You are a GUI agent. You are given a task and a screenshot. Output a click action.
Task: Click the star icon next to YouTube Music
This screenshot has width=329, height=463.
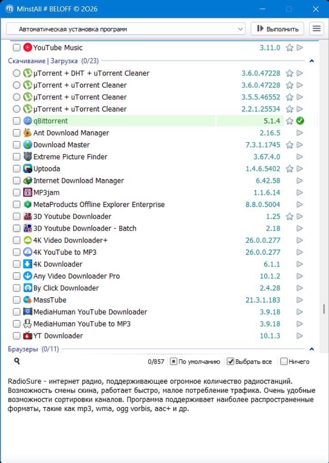point(289,48)
